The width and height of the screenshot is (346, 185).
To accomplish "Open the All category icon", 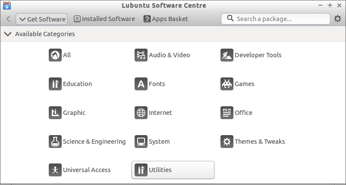I will [x=55, y=55].
